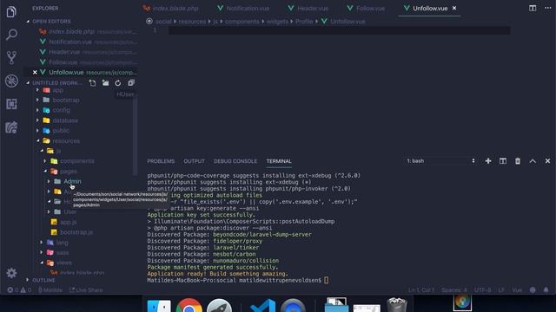556x312 pixels.
Task: Open the Search view in activity bar
Action: pos(11,35)
